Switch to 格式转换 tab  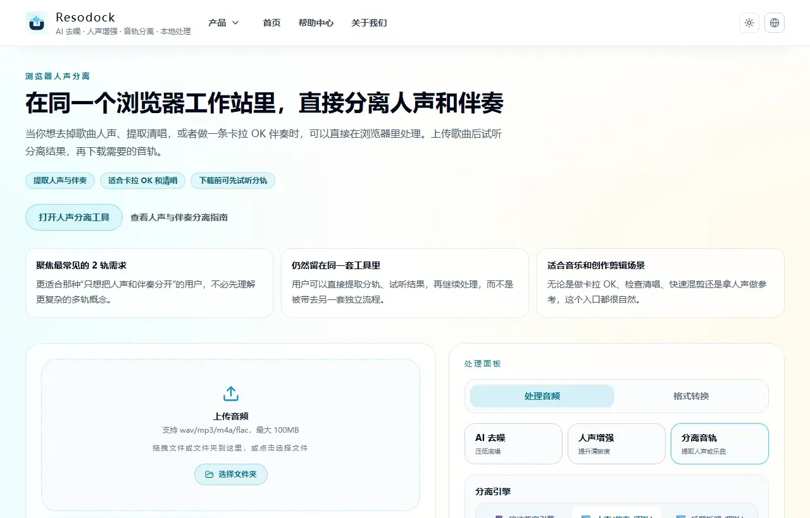[691, 396]
